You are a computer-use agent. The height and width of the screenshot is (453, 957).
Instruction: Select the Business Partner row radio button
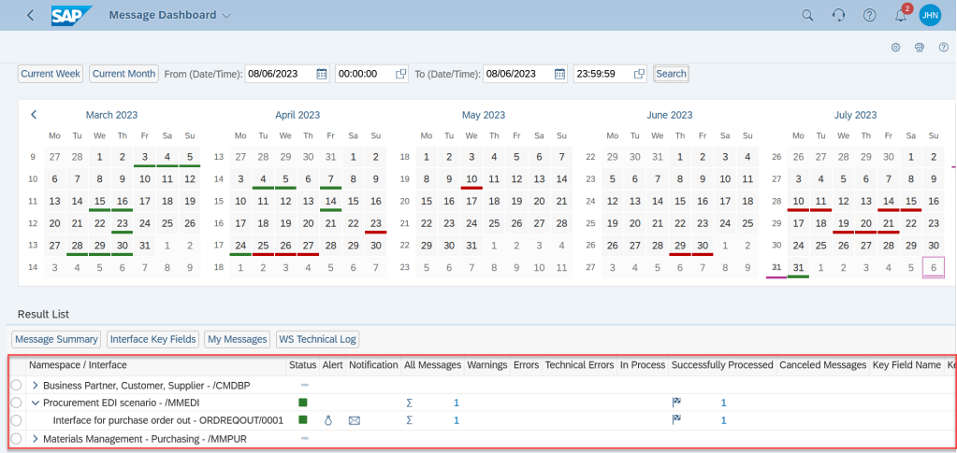pos(16,385)
